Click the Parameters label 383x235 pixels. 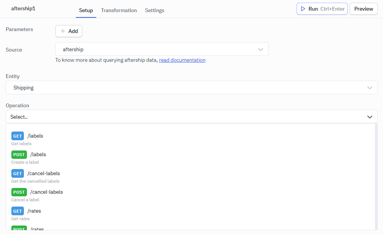(x=19, y=29)
